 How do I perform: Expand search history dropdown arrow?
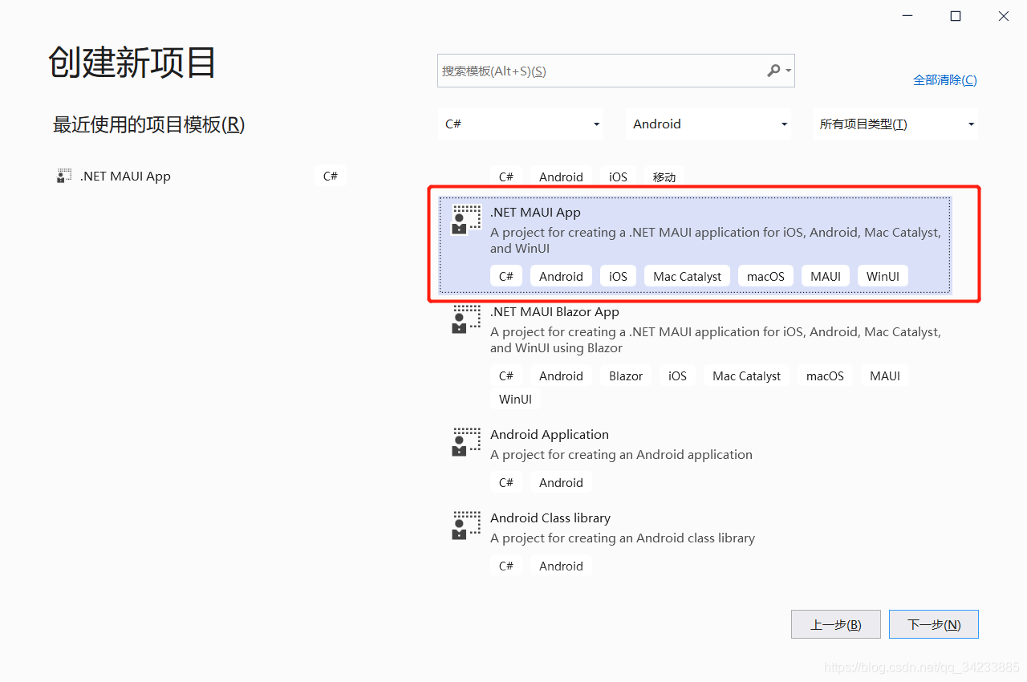pos(789,71)
